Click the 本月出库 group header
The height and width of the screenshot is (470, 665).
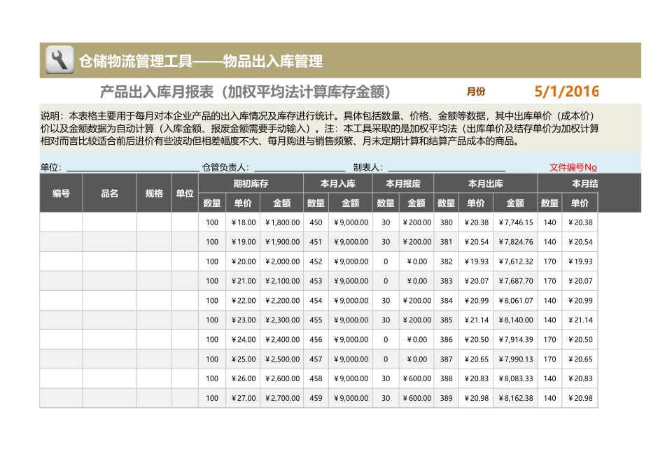tap(485, 184)
